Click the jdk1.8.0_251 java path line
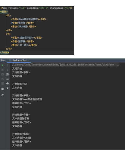Image resolution: width=125 pixels, height=156 pixels. coord(66,65)
